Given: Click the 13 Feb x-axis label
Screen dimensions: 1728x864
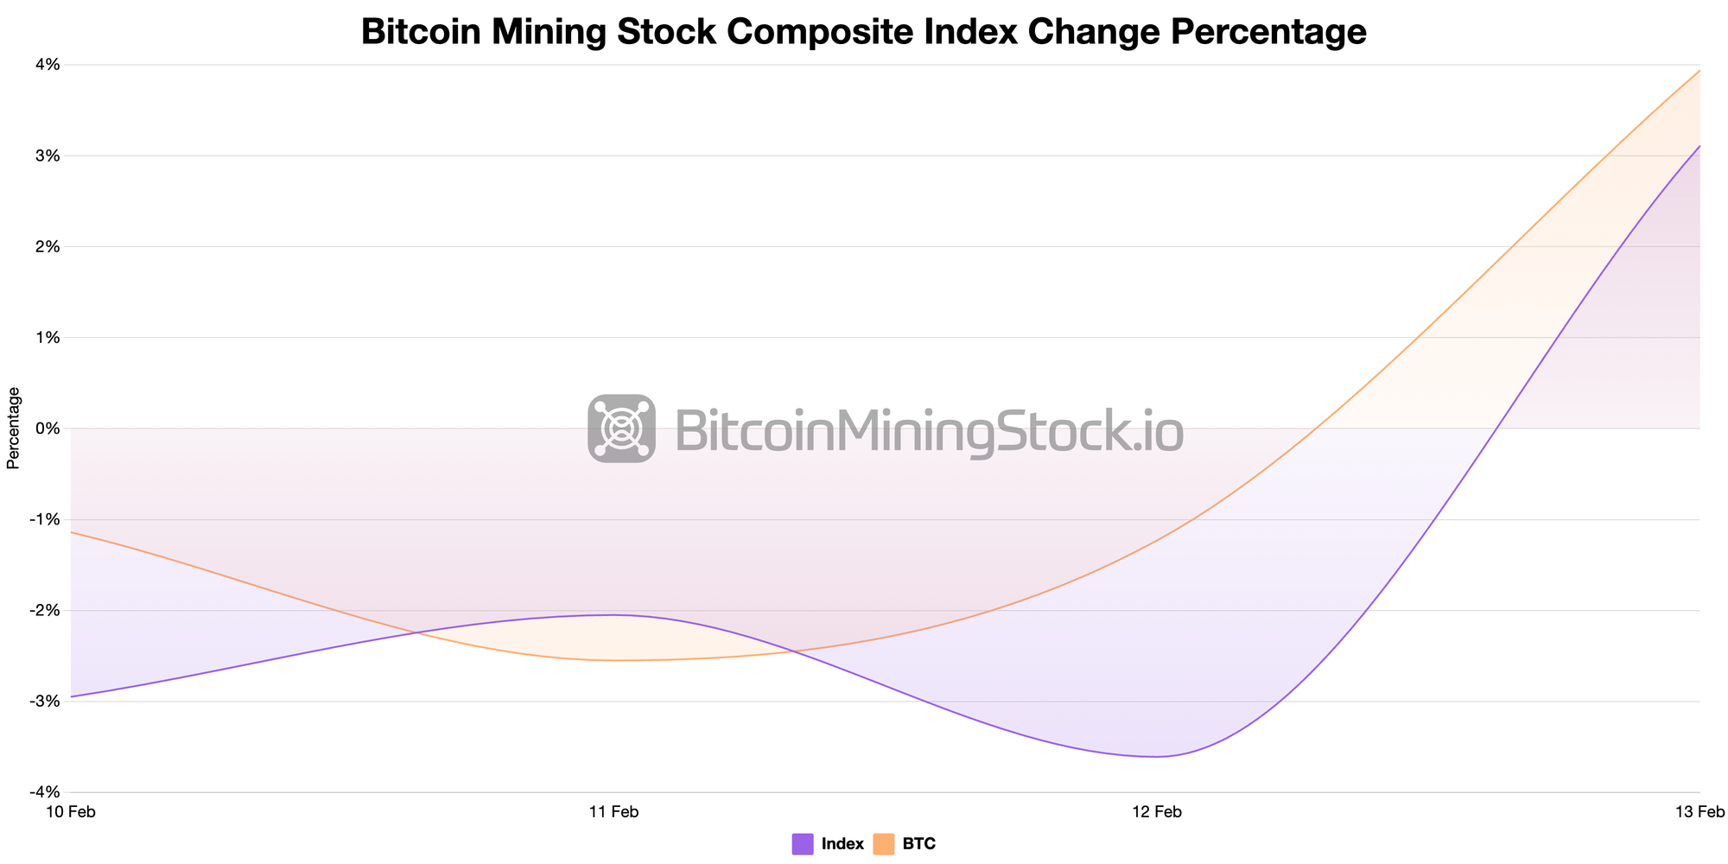Looking at the screenshot, I should [x=1699, y=811].
